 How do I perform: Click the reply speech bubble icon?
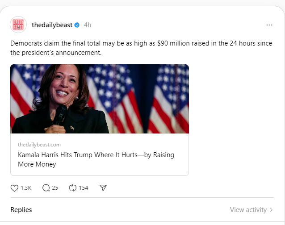tap(46, 188)
